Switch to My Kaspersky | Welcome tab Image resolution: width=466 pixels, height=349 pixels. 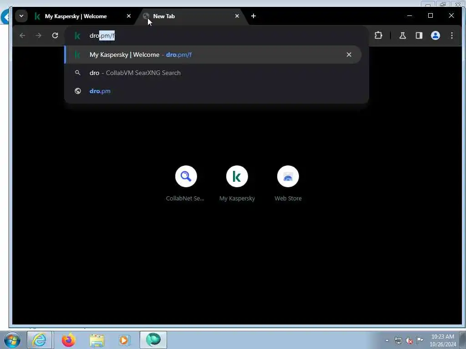point(83,16)
